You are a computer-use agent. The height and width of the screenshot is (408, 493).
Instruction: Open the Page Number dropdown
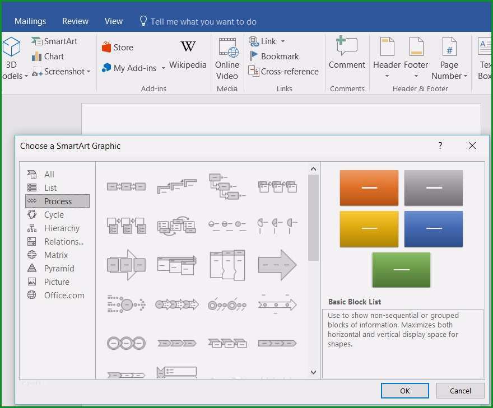tap(449, 58)
